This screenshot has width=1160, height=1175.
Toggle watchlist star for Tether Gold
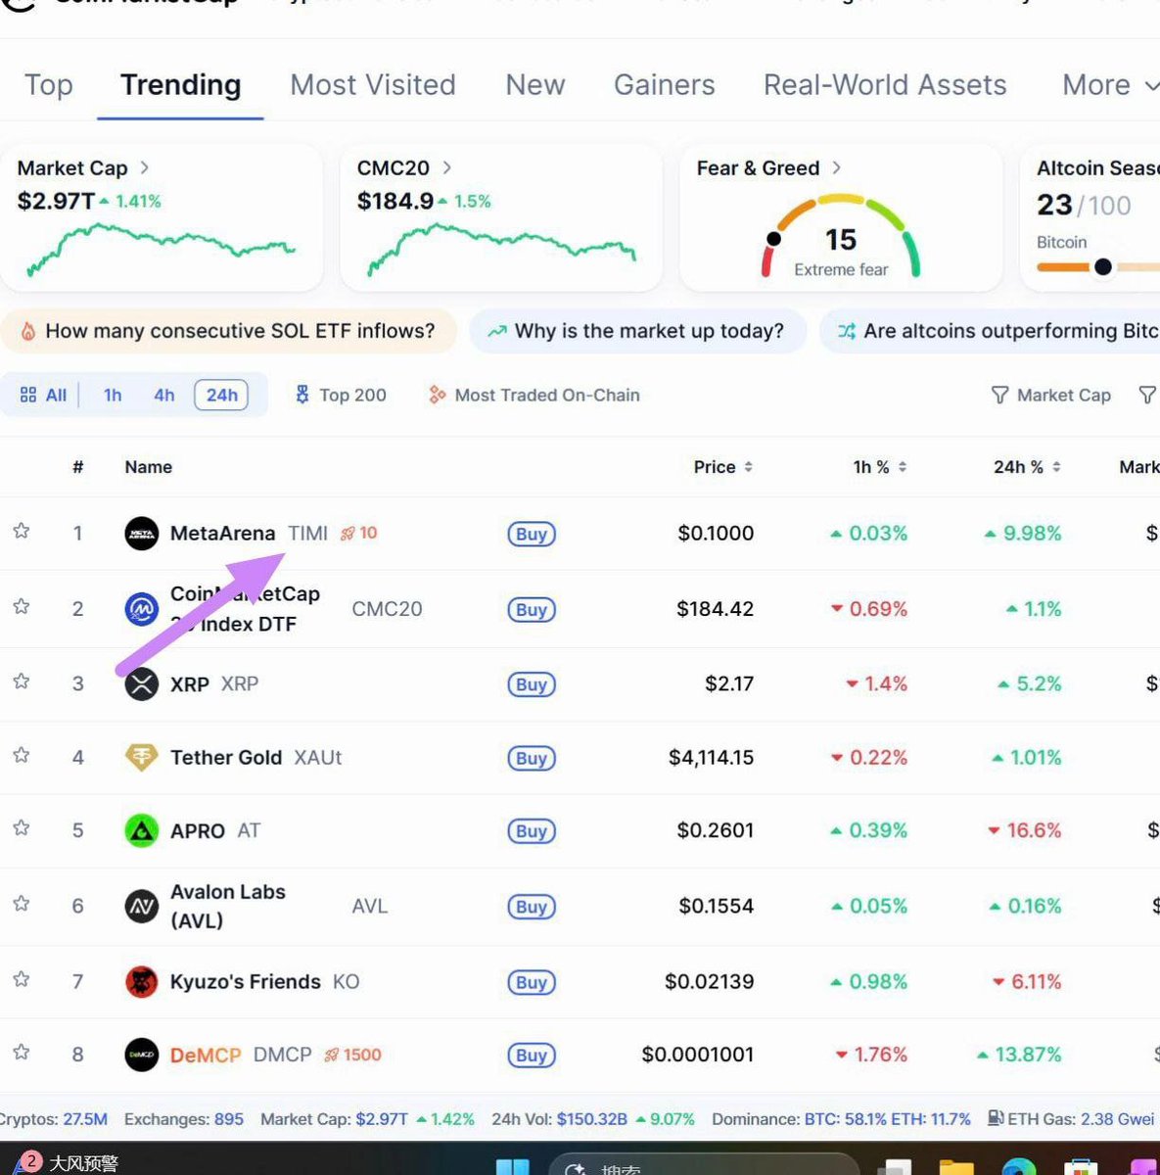(21, 756)
